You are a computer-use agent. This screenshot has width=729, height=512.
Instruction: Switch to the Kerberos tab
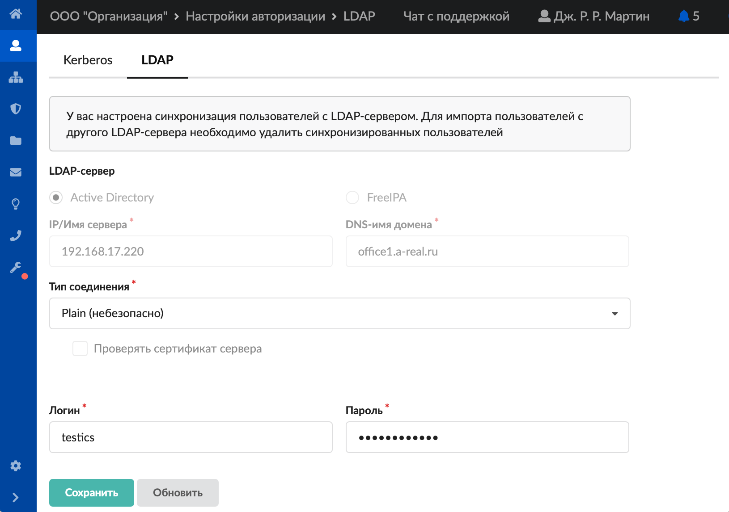pyautogui.click(x=88, y=60)
